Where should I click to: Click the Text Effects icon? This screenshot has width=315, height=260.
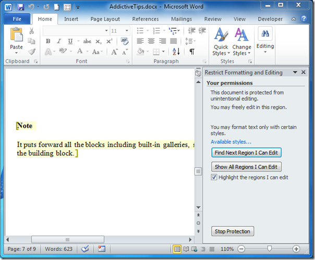(48, 52)
